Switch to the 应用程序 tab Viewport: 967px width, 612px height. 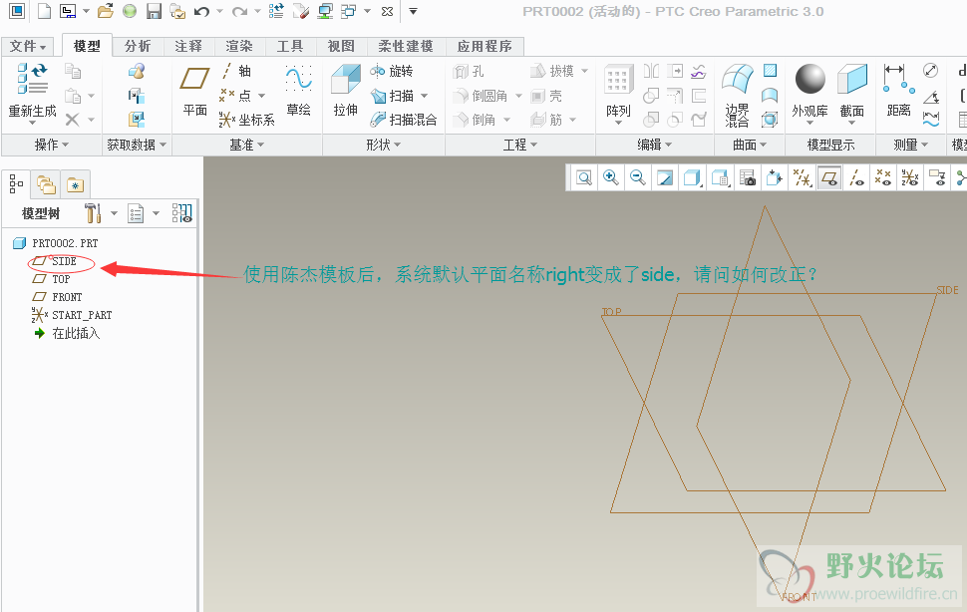[484, 46]
